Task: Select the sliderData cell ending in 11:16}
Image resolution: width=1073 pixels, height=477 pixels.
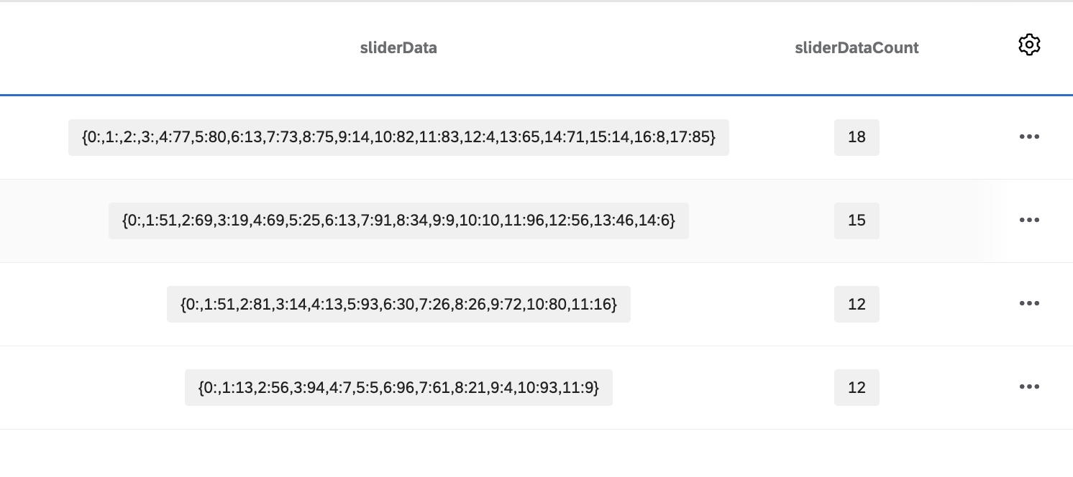Action: 398,304
